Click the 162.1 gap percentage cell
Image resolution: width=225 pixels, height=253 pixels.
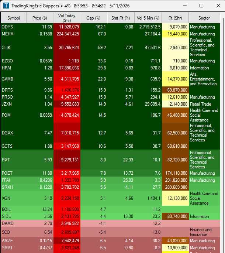tap(94, 27)
